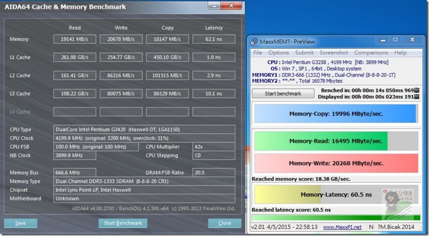Click 'Reached latency score: 60.5 ns' text

(x=291, y=210)
